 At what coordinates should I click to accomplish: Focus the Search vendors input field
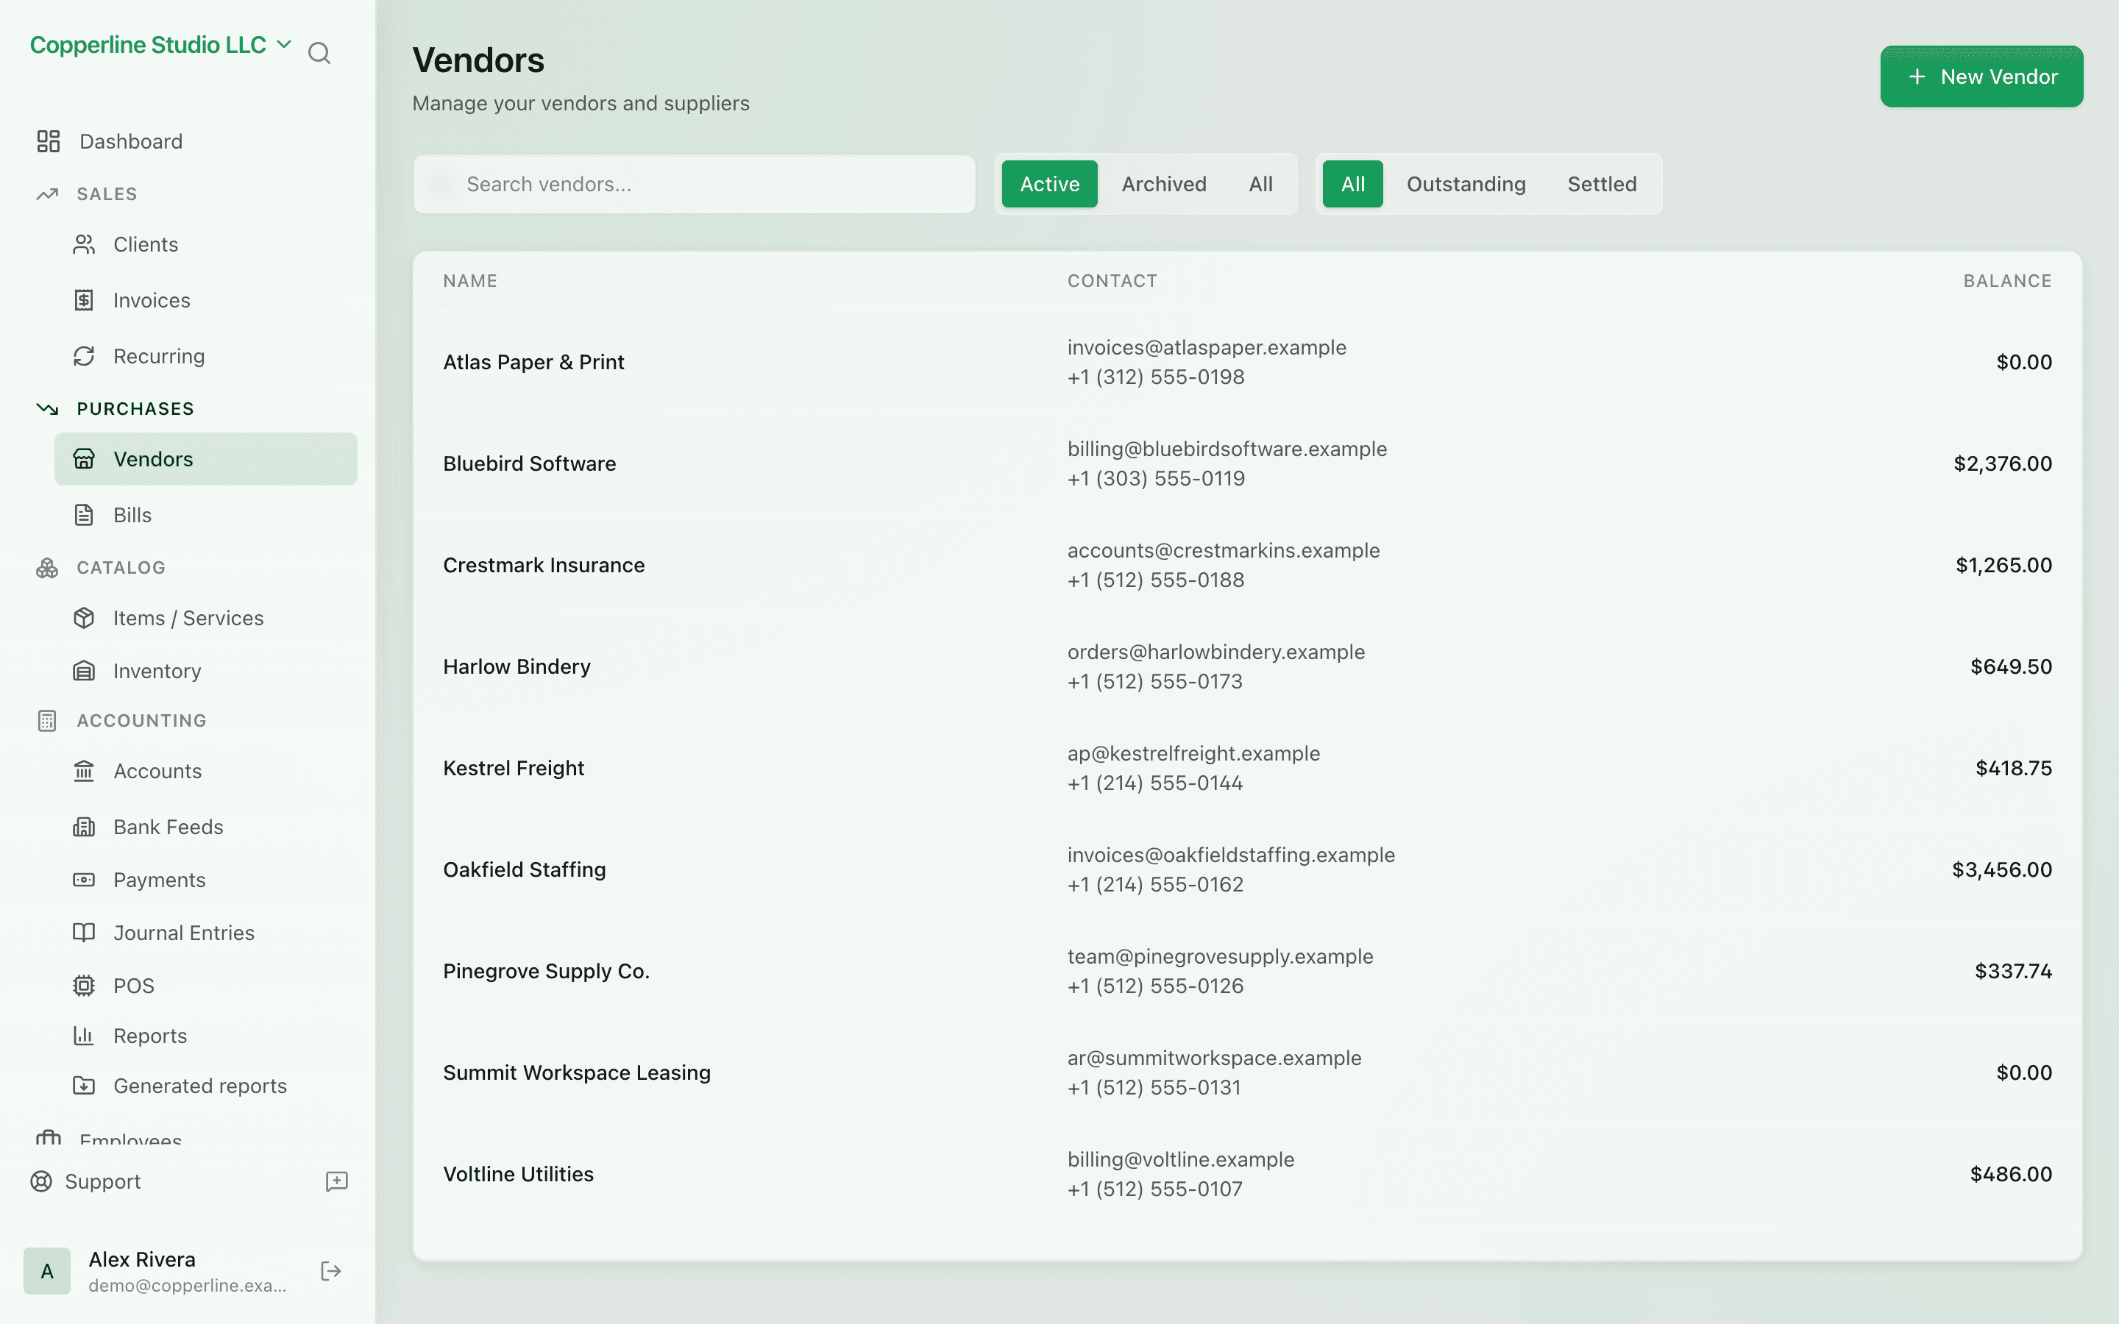pyautogui.click(x=694, y=184)
